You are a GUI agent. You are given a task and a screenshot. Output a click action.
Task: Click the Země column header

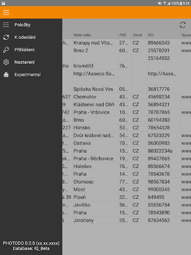pos(137,35)
